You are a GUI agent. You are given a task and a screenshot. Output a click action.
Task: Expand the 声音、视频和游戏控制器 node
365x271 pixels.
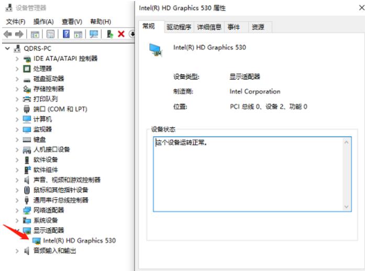tap(17, 180)
